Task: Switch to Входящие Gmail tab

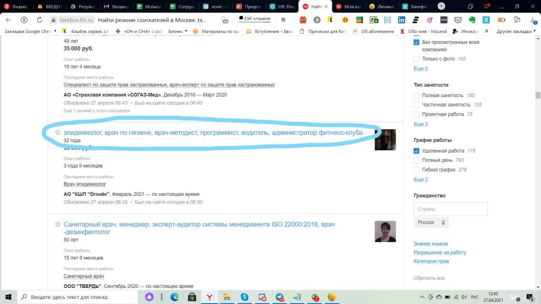Action: coord(116,6)
